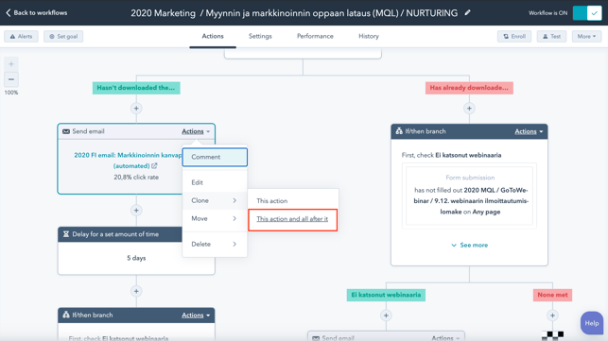Go back to workflows
The height and width of the screenshot is (341, 608).
[x=37, y=13]
